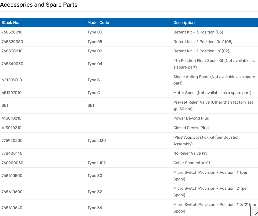Viewport: 258px width, 216px height.
Task: Click the scroll-to-top arrow button
Action: click(255, 212)
